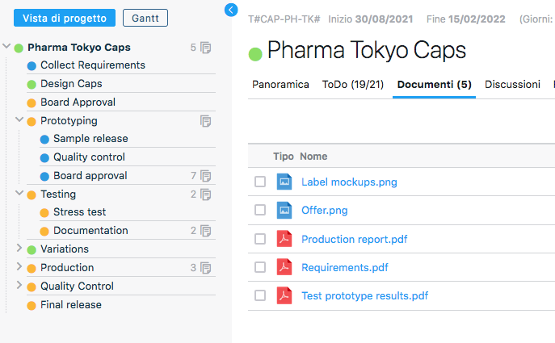Click green status dot beside project title
The height and width of the screenshot is (343, 555).
click(255, 54)
